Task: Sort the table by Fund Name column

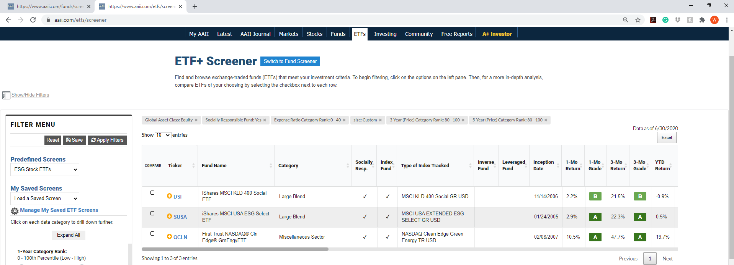Action: click(x=236, y=166)
